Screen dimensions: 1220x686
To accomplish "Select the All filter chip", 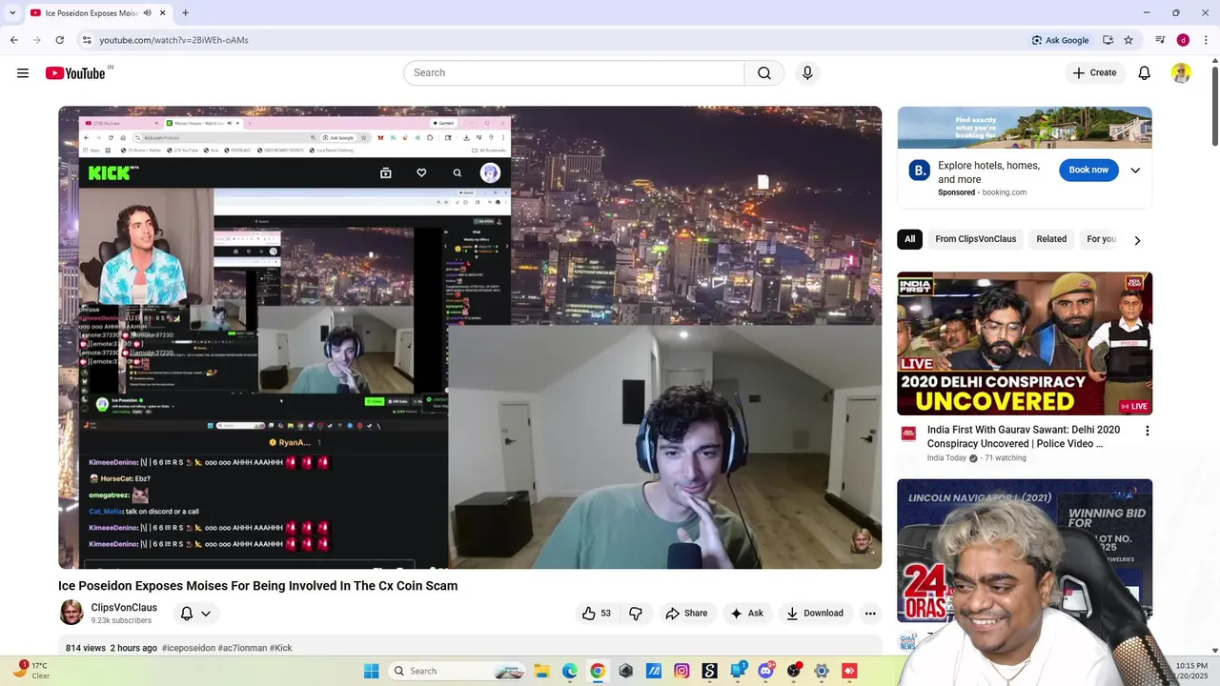I will pyautogui.click(x=909, y=239).
